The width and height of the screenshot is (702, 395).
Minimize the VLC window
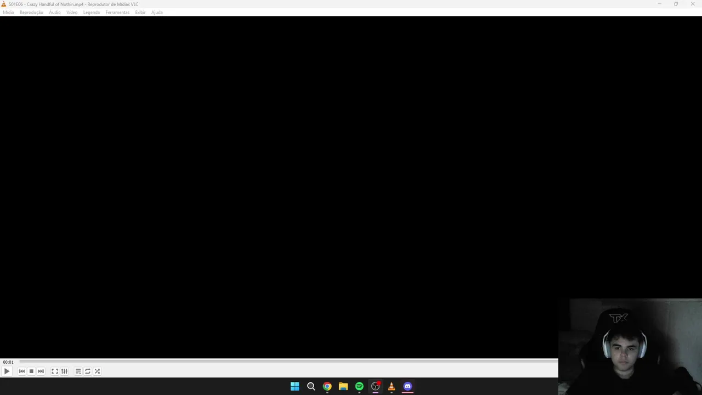click(659, 4)
